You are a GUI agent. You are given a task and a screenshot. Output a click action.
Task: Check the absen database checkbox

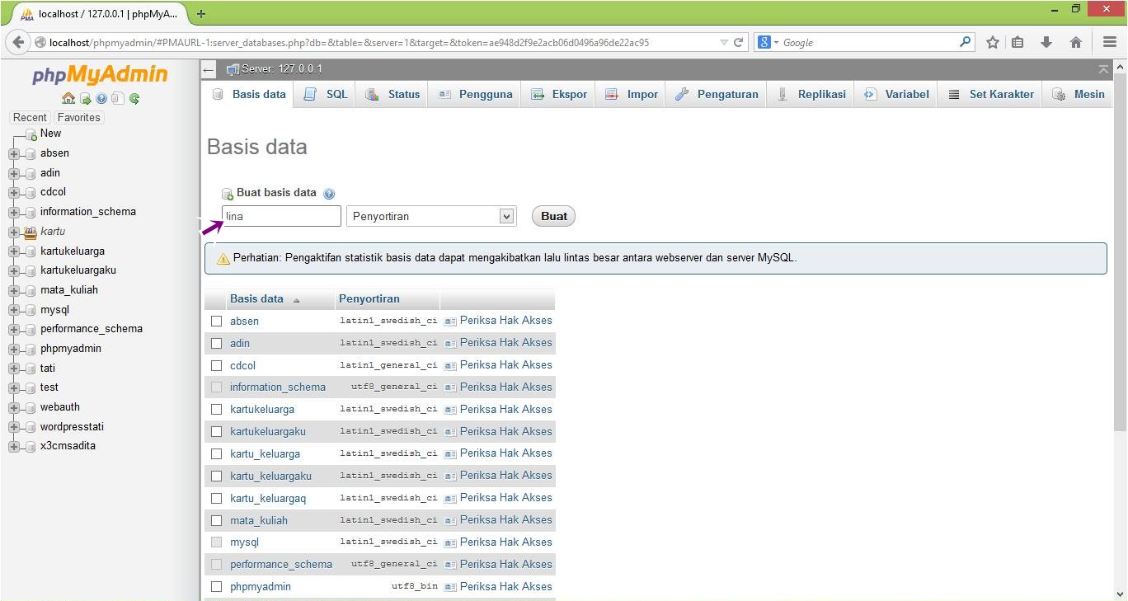[216, 322]
